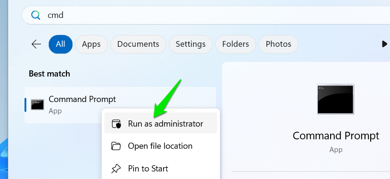Switch to the Apps filter tab
This screenshot has width=390, height=179.
tap(91, 44)
